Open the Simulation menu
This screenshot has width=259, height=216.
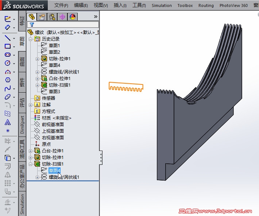[x=162, y=5]
